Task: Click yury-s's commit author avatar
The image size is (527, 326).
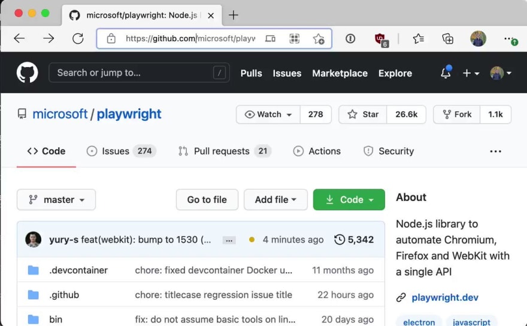Action: (x=34, y=239)
